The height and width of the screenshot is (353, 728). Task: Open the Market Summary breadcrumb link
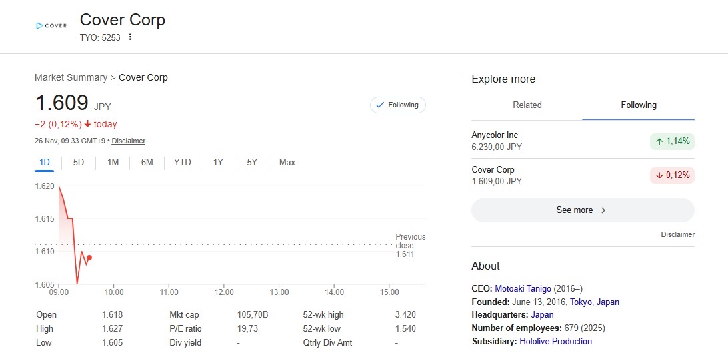(x=71, y=77)
